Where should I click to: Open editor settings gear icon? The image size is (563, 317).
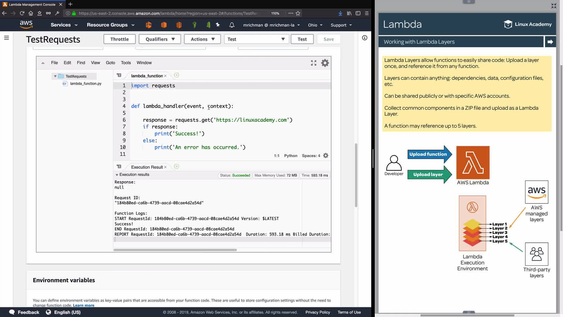(325, 63)
